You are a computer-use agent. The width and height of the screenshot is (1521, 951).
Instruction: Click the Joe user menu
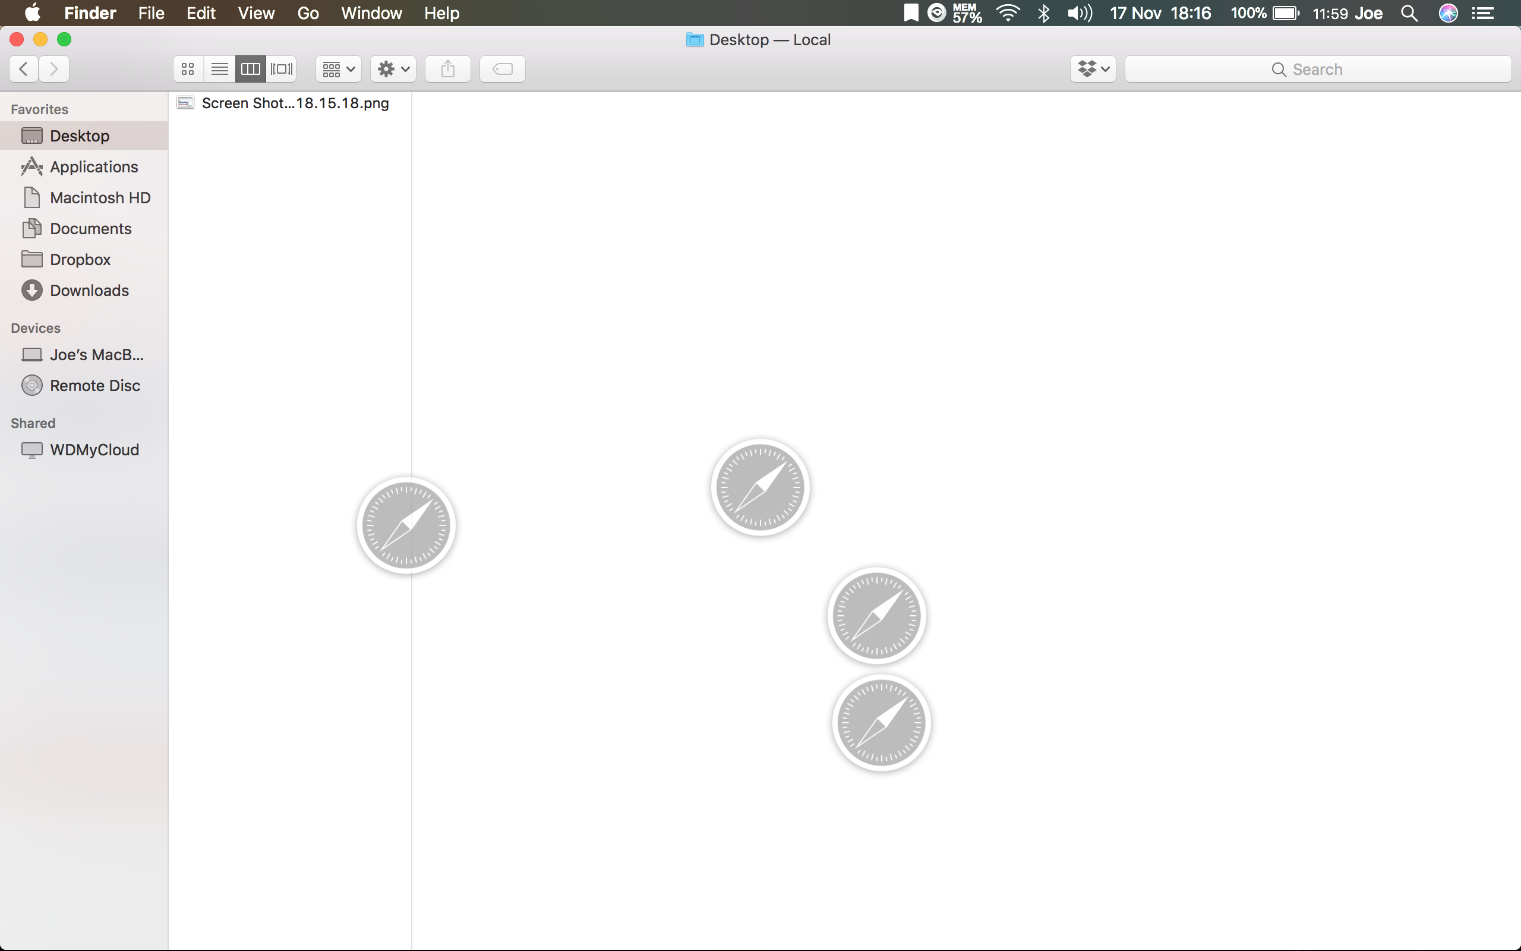tap(1368, 13)
